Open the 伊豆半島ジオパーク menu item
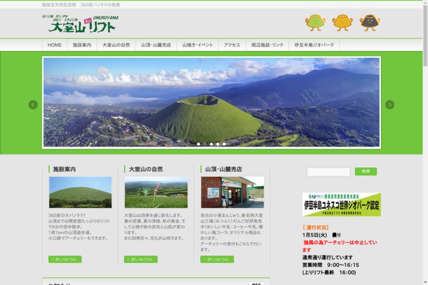This screenshot has height=285, width=428. (314, 45)
